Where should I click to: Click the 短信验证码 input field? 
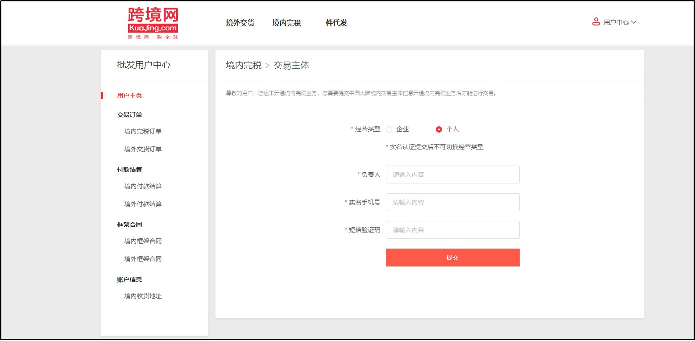(x=452, y=230)
